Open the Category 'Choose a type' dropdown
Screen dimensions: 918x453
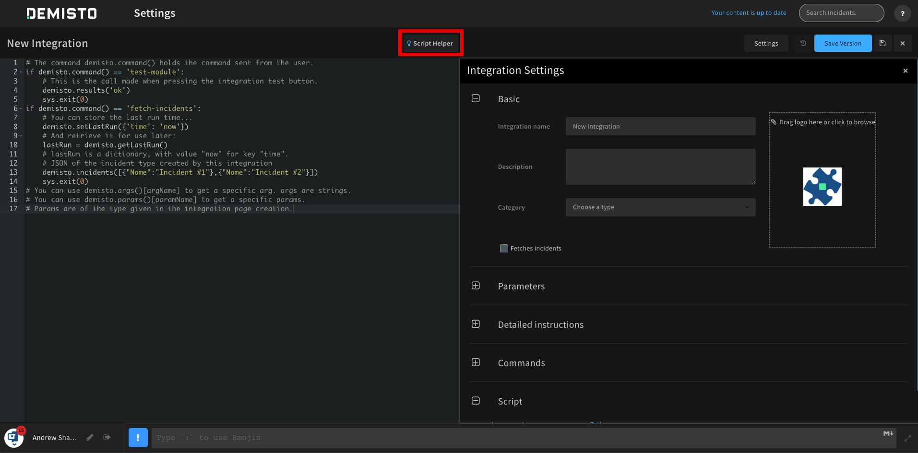tap(660, 207)
